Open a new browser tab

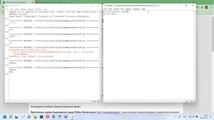point(71,2)
